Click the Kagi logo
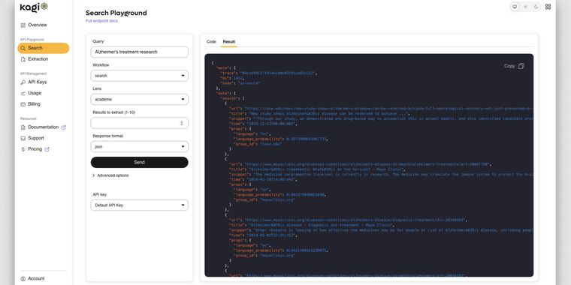Screen dimensions: 571x285 pos(34,7)
